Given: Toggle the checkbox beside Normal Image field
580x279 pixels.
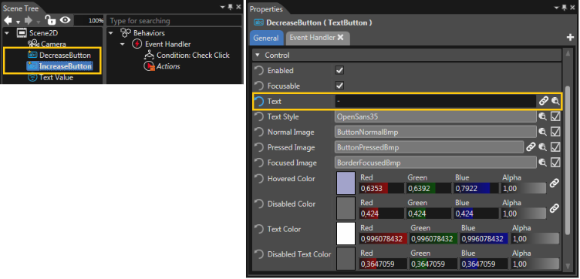Looking at the screenshot, I should (x=555, y=132).
